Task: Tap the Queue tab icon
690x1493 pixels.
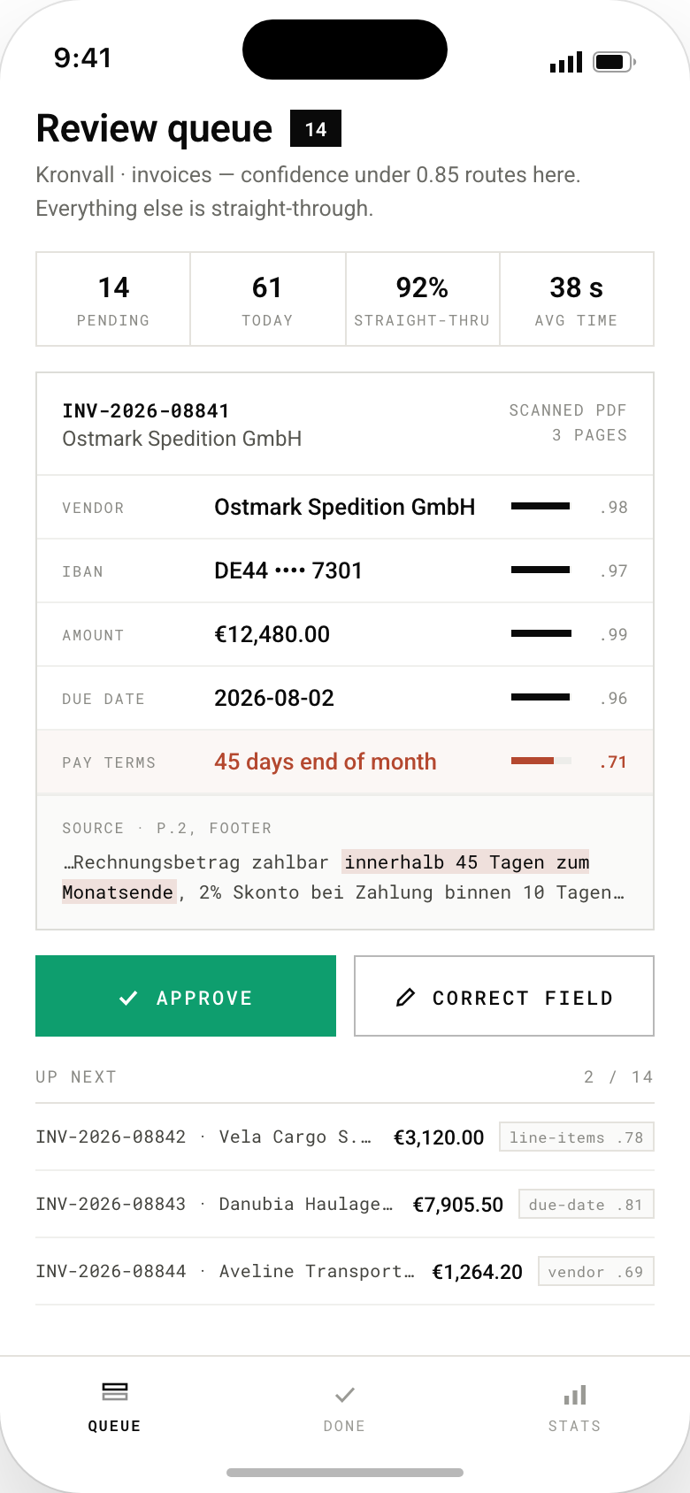Action: pyautogui.click(x=115, y=1392)
